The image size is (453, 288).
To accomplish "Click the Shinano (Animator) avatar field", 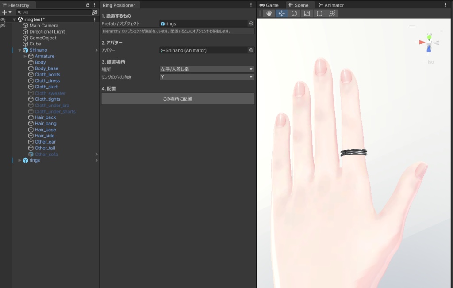I will [x=204, y=50].
